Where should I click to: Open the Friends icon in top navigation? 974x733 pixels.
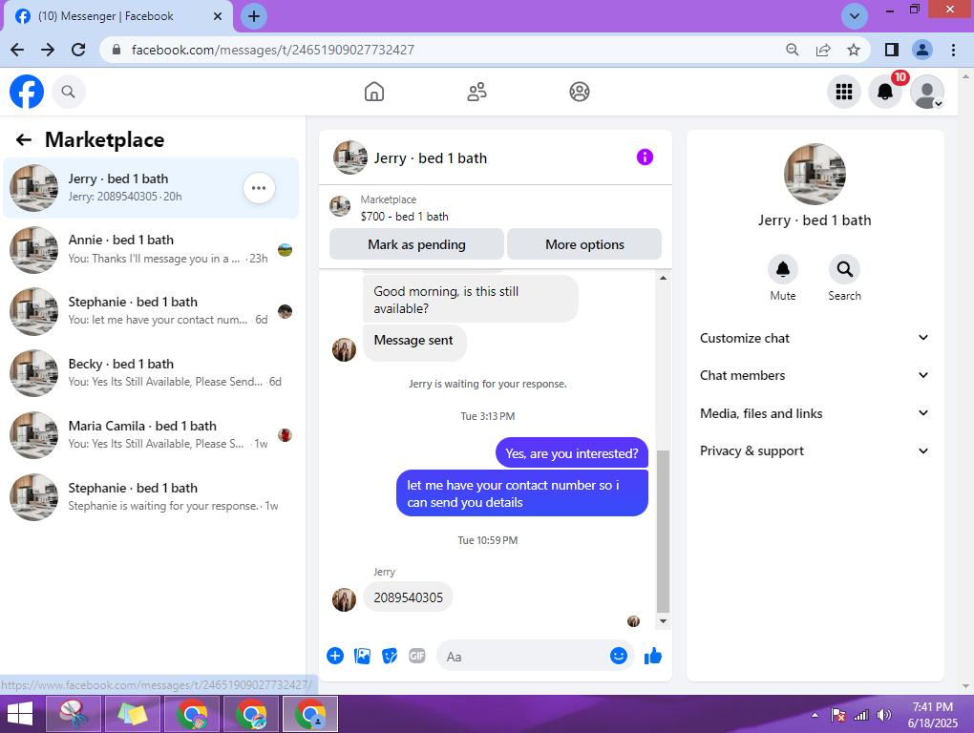click(476, 92)
